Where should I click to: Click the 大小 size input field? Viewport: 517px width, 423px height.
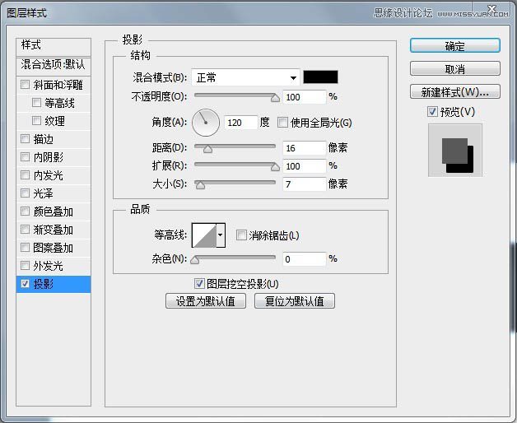tap(303, 184)
